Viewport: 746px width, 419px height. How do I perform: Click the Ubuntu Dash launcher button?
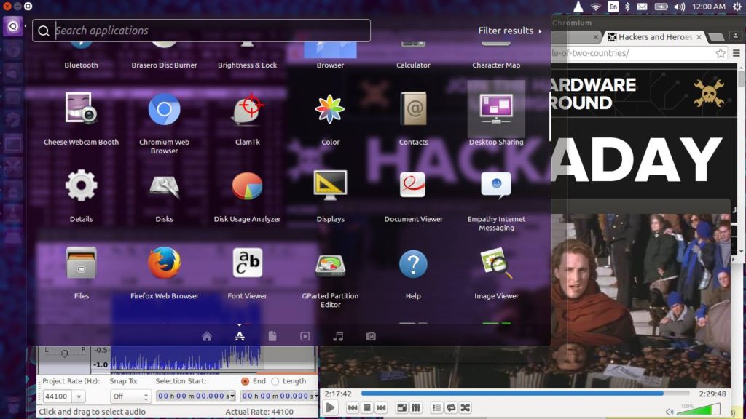[x=13, y=26]
